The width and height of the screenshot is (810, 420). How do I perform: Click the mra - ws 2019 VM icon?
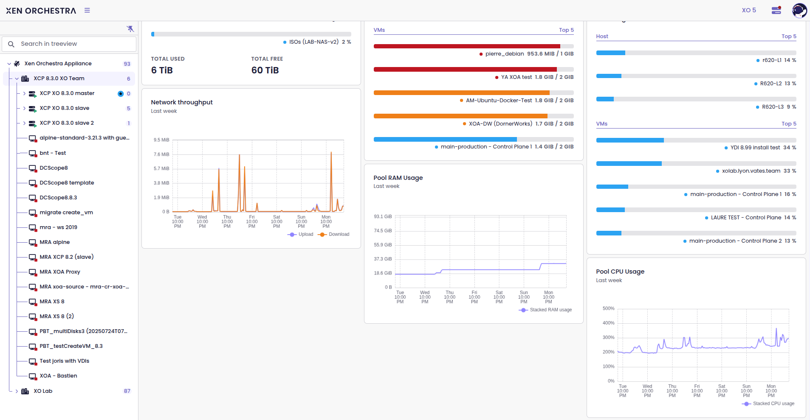coord(33,227)
